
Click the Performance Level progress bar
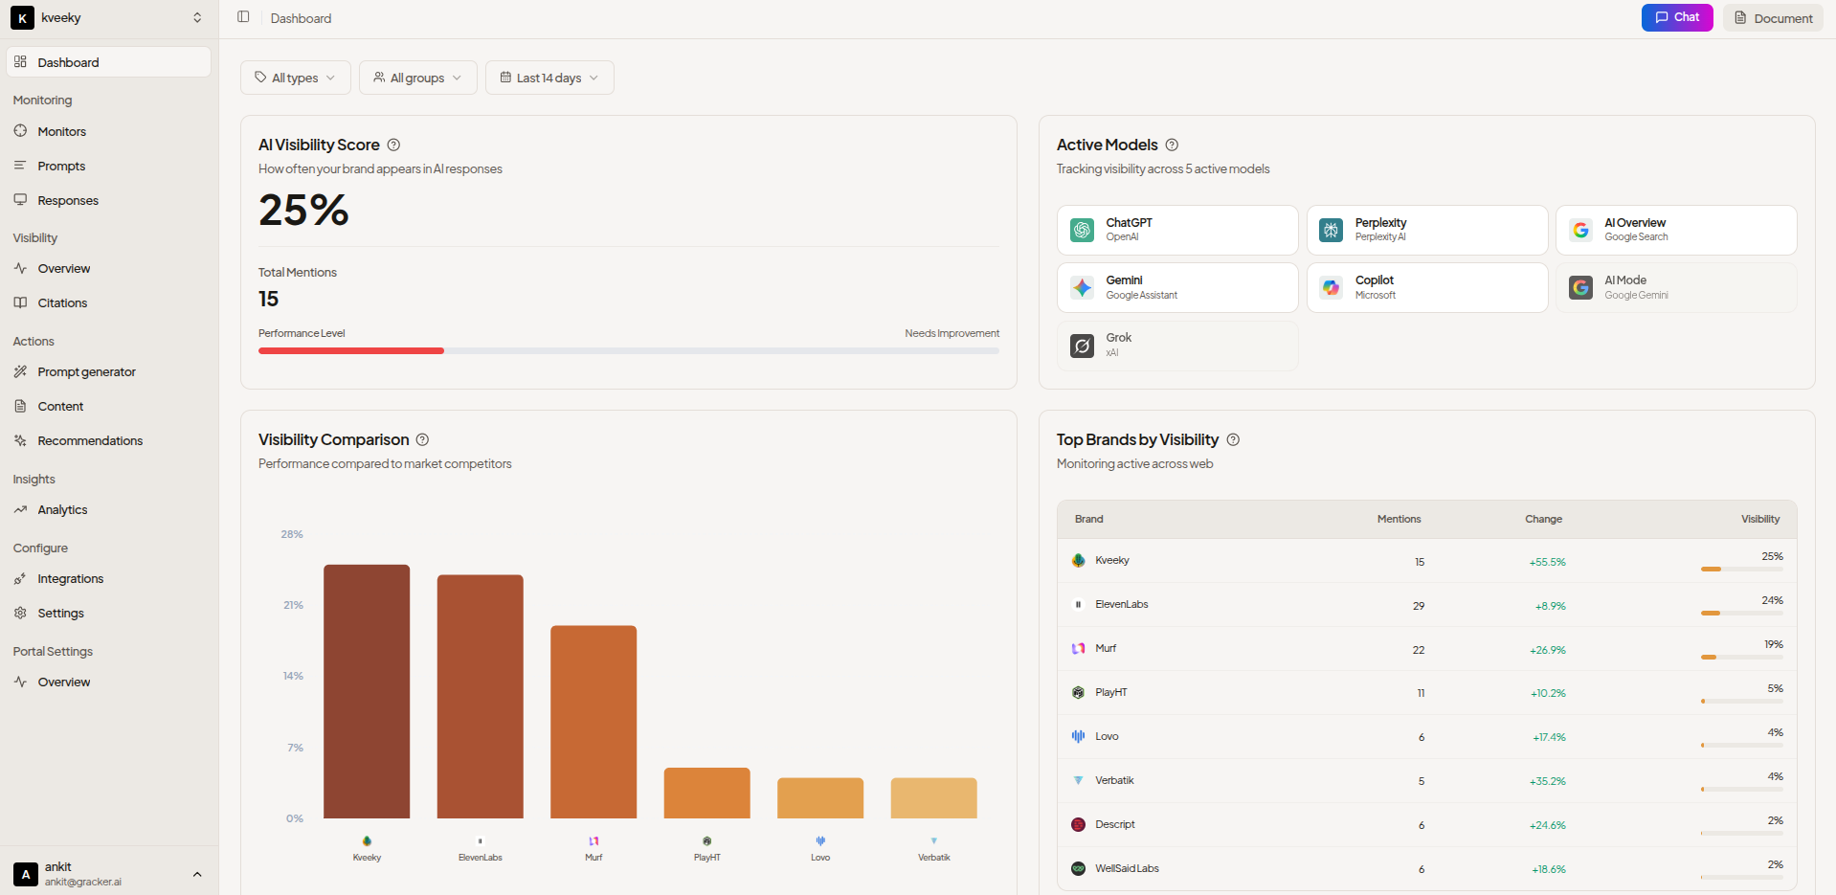[x=628, y=351]
